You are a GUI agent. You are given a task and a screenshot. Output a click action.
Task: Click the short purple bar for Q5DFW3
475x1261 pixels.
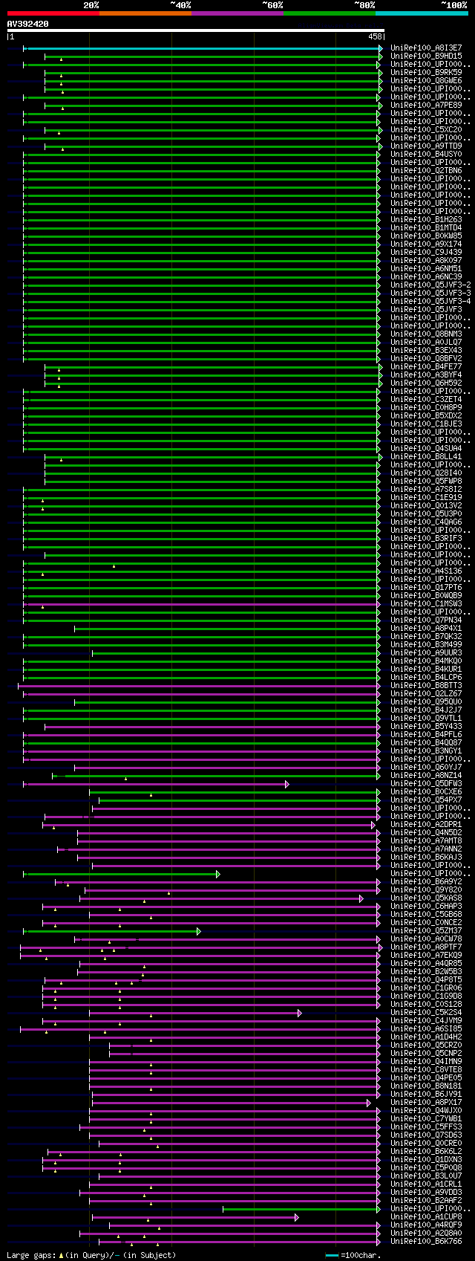pyautogui.click(x=154, y=783)
